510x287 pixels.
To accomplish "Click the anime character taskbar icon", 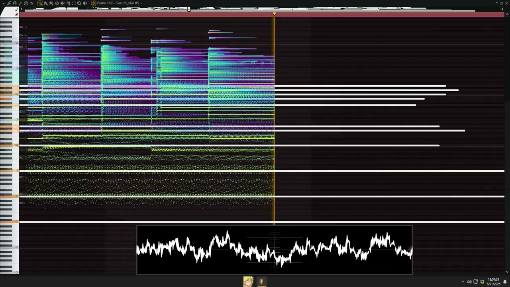I will [x=249, y=281].
